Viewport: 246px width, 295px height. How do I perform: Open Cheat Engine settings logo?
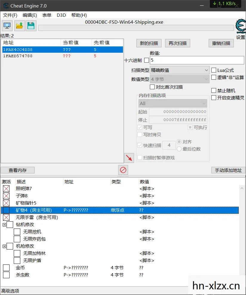click(241, 26)
